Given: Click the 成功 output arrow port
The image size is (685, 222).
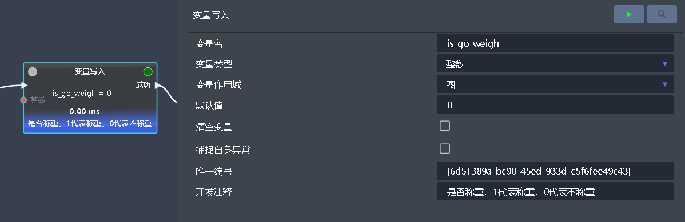Looking at the screenshot, I should coord(157,85).
